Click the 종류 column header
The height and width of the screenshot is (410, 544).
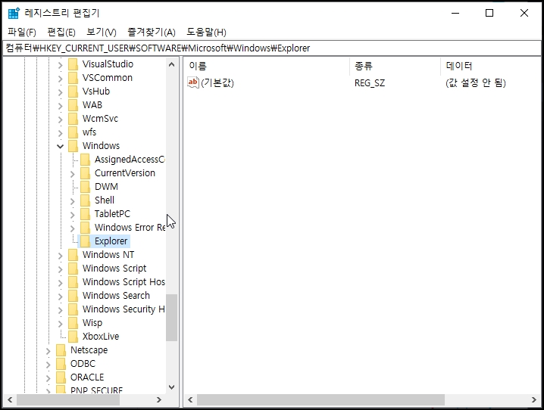coord(395,66)
